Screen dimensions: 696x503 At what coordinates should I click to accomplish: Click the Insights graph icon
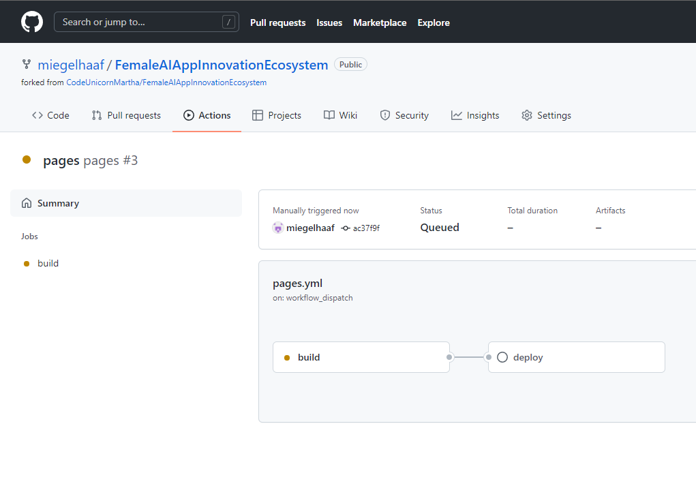(x=456, y=115)
